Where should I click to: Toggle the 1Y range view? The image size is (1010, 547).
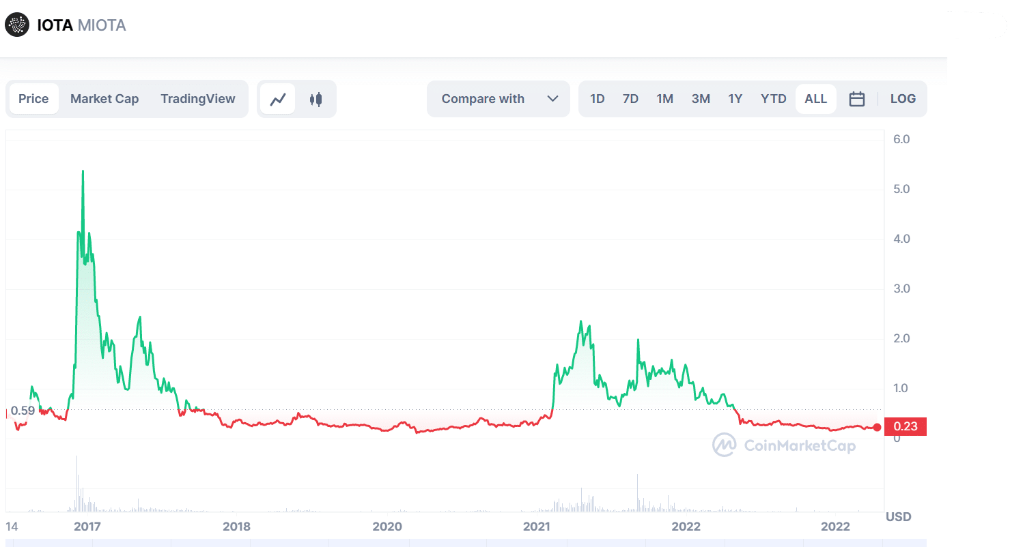pos(735,98)
